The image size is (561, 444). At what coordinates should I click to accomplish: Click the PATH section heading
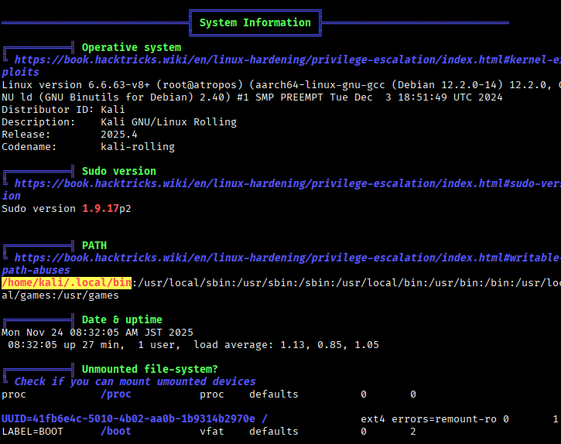pyautogui.click(x=94, y=245)
